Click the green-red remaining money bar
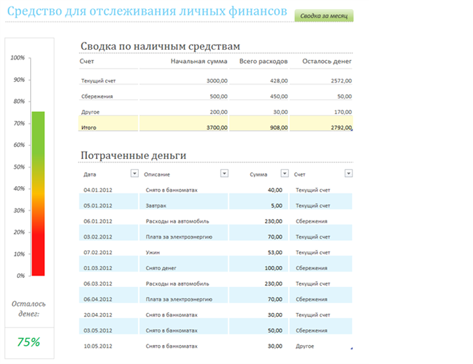Viewport: 473px width, 364px height. tap(39, 193)
